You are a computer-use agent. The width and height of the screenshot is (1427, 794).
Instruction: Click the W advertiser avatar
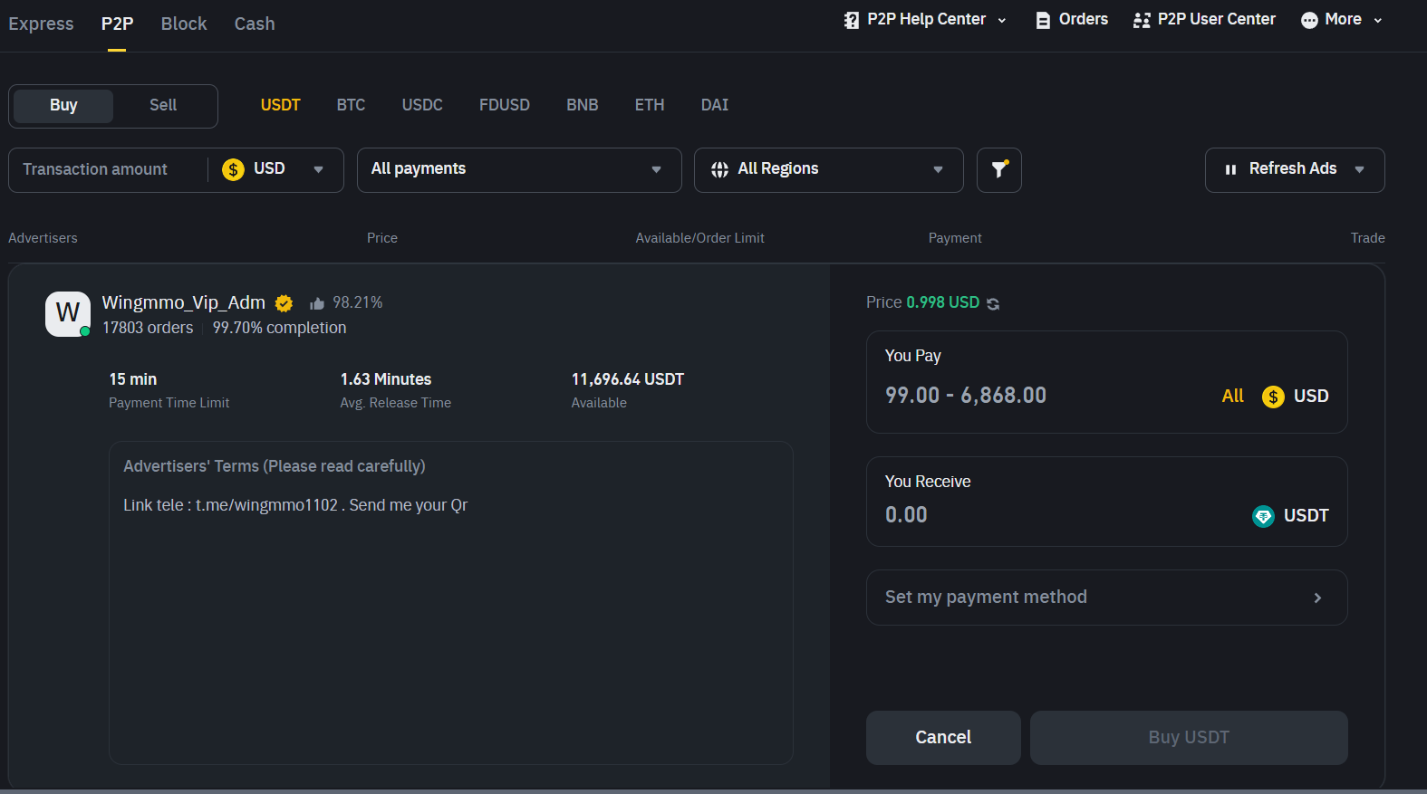click(68, 313)
